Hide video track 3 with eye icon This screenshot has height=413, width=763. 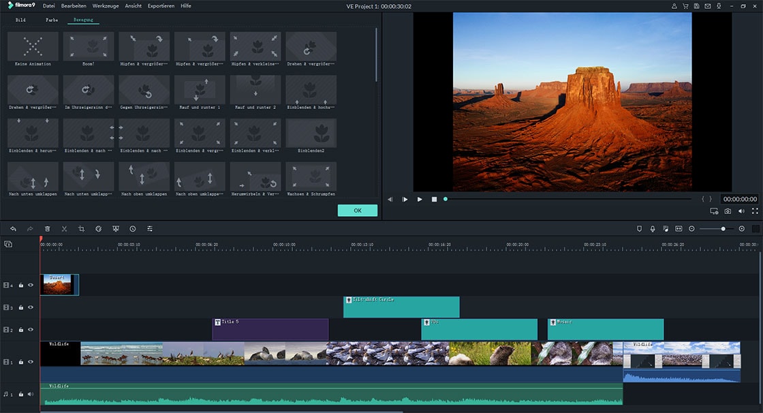coord(31,307)
